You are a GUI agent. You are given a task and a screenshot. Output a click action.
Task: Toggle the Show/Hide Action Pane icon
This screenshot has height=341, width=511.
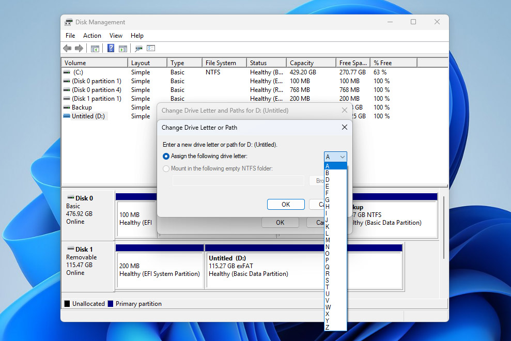click(x=123, y=49)
